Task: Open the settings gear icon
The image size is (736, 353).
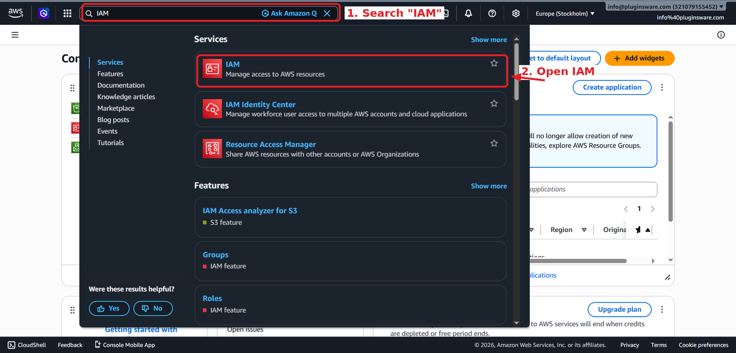Action: [x=516, y=13]
